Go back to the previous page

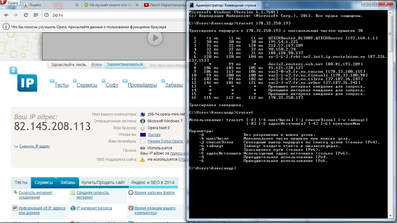coord(7,15)
